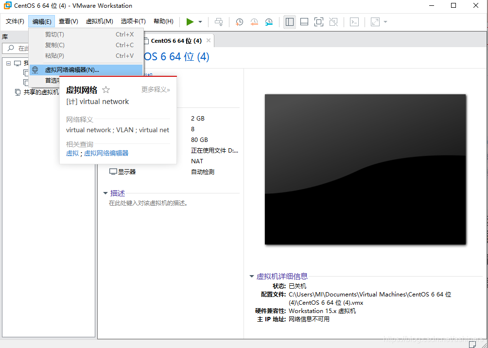Click the magnifier icon in library search

click(x=11, y=48)
